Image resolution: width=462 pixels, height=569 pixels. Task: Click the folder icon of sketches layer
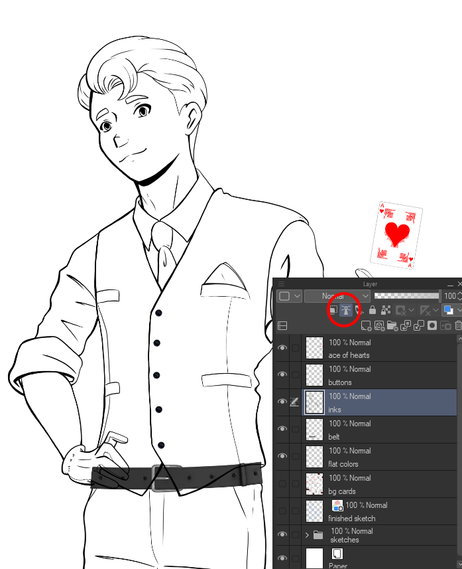click(x=318, y=535)
